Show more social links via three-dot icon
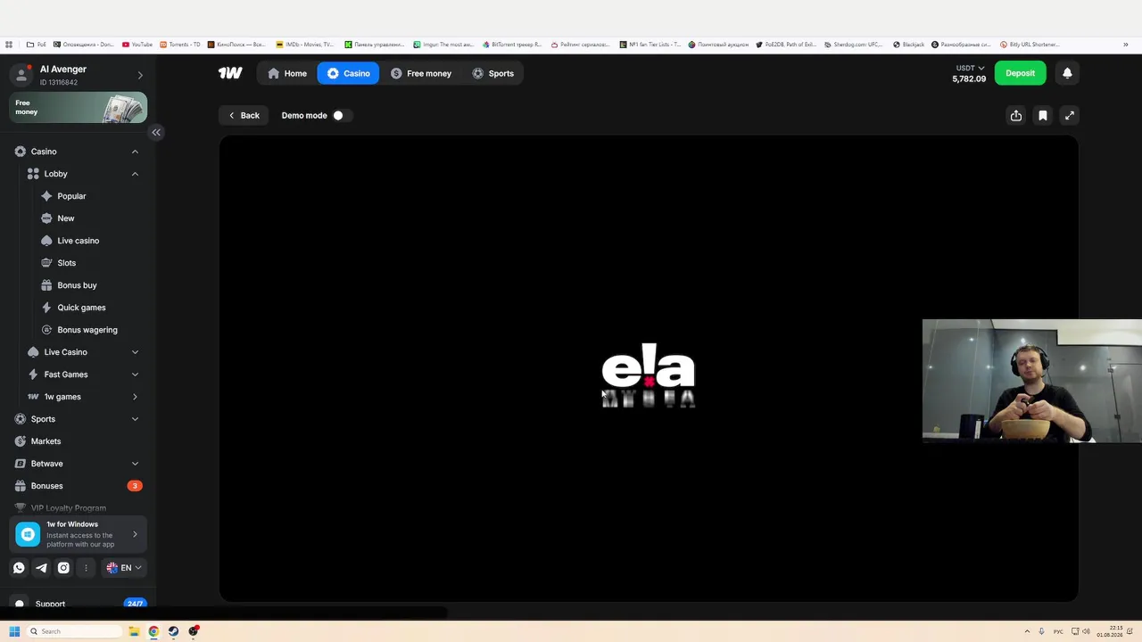Screen dimensions: 1142x642 [86, 568]
